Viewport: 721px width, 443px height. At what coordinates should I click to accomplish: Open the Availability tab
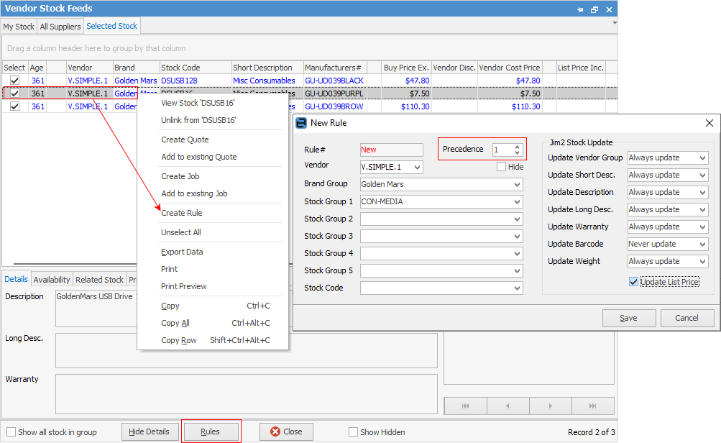[52, 280]
